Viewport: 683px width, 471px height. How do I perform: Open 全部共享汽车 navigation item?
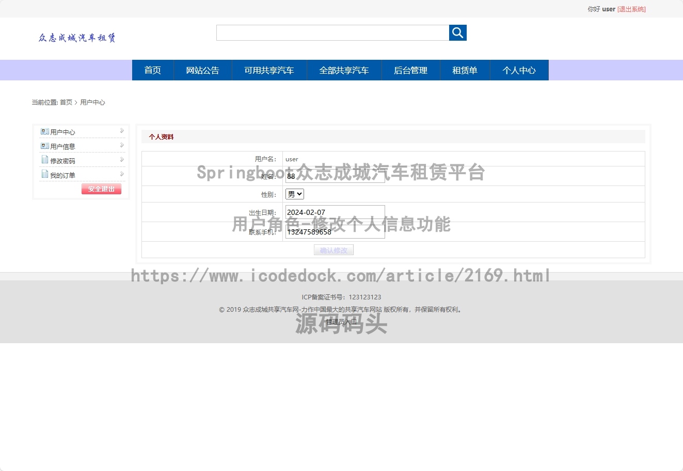[344, 70]
